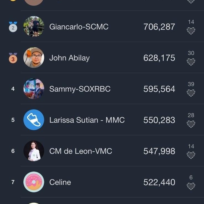204x204 pixels.
Task: Click Celine's step total 522,440
Action: pos(159,182)
